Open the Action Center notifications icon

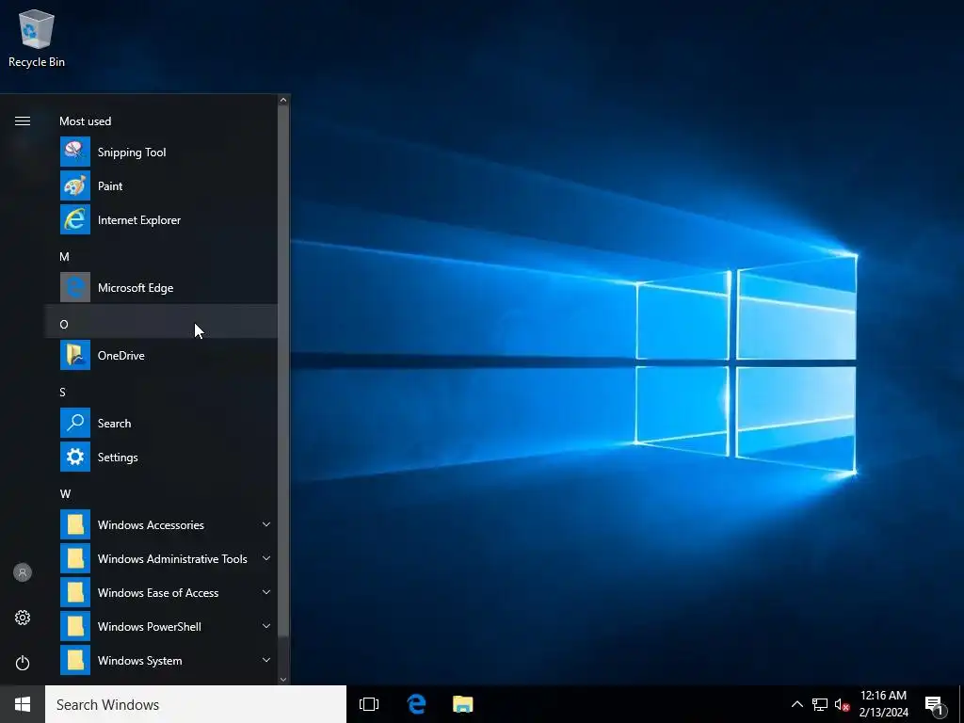[935, 704]
